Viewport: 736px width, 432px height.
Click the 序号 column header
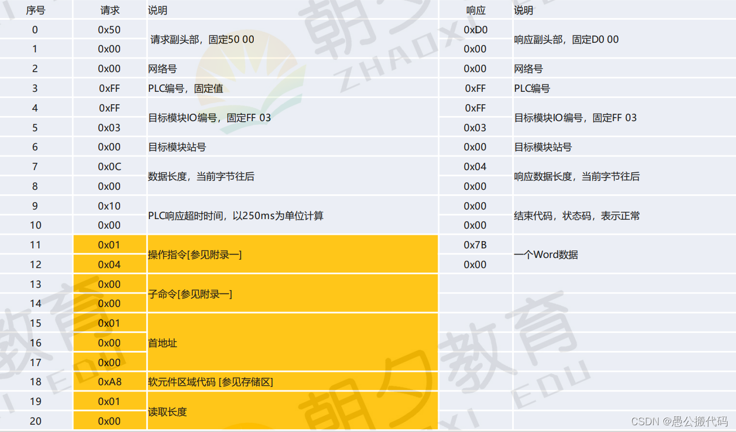(x=36, y=10)
